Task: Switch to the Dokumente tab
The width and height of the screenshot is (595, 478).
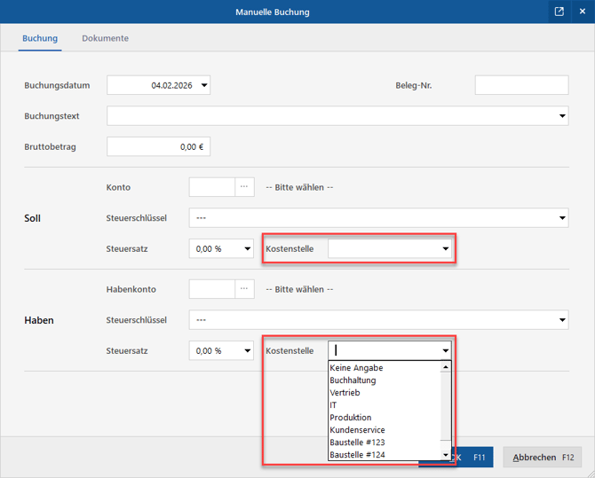Action: pos(105,39)
